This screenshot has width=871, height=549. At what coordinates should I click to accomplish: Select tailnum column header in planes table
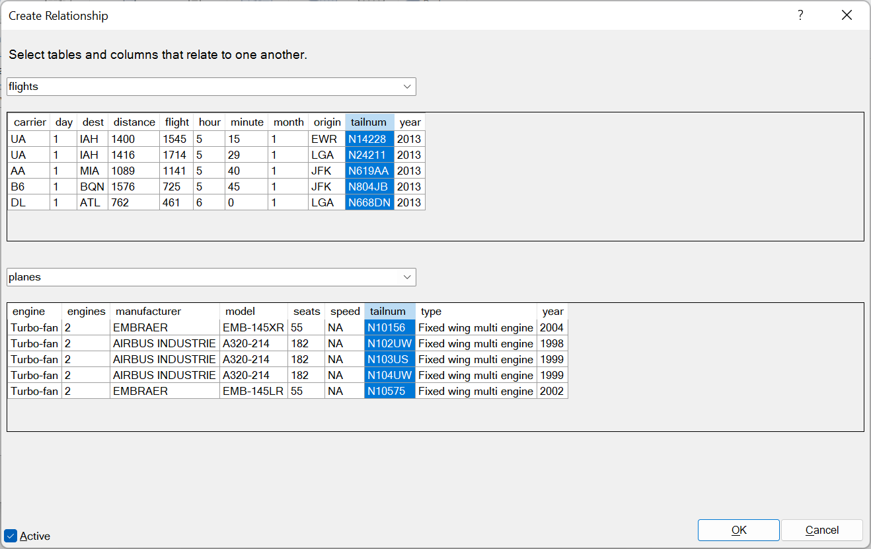click(x=388, y=312)
